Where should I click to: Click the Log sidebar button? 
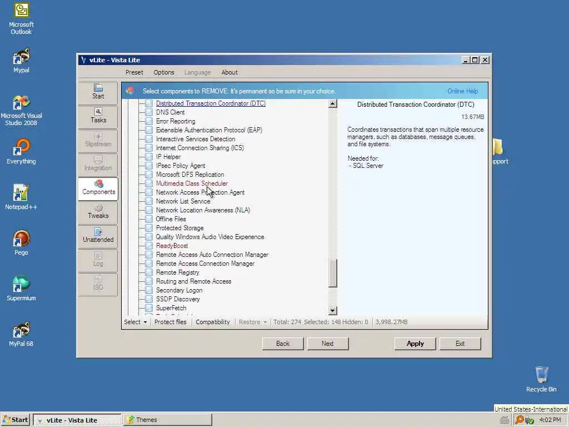(x=98, y=260)
